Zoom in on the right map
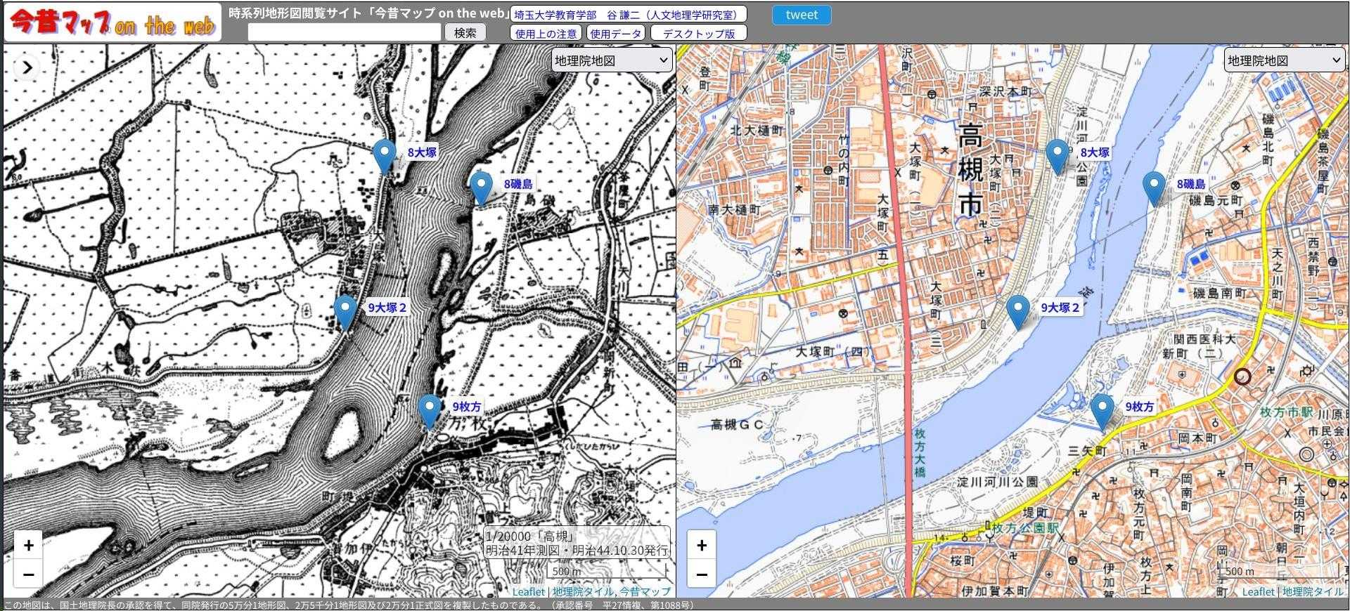The width and height of the screenshot is (1350, 611). [x=702, y=545]
